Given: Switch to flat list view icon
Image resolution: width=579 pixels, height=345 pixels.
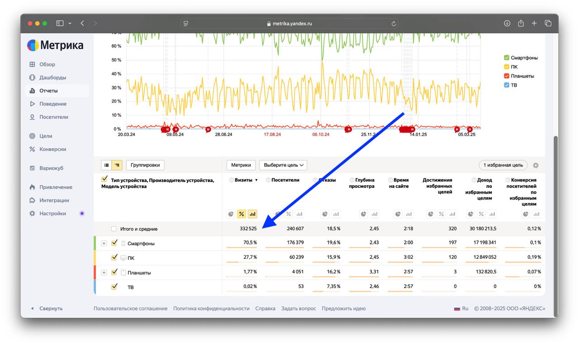Looking at the screenshot, I should [x=106, y=165].
